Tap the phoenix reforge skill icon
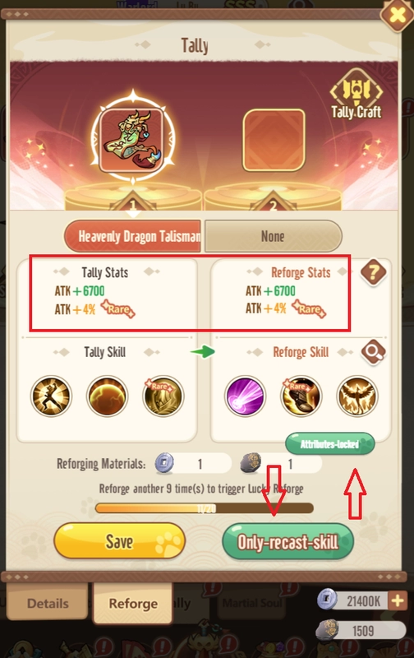This screenshot has height=658, width=414. (x=357, y=396)
